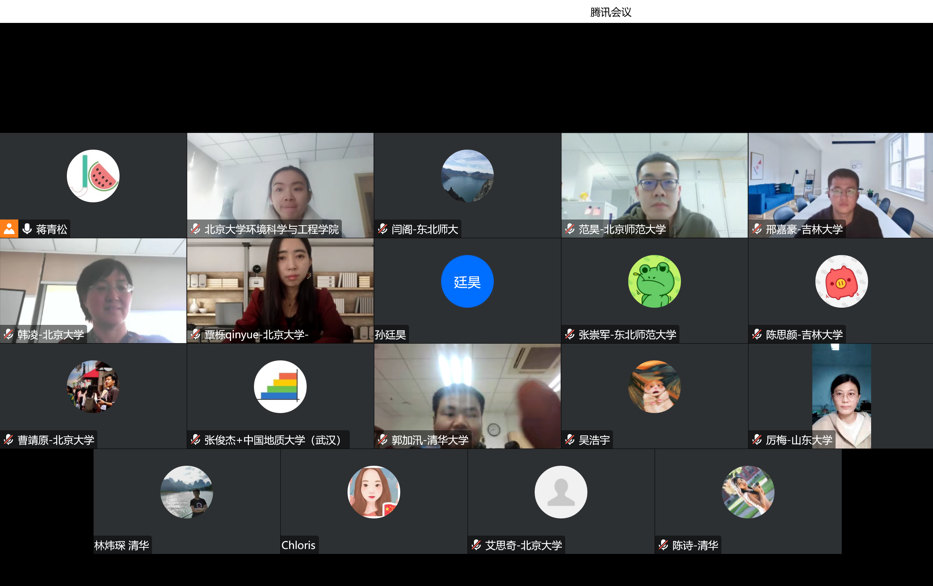
Task: Click muted mic icon beside 郭加汛-清华大学
Action: (x=383, y=440)
